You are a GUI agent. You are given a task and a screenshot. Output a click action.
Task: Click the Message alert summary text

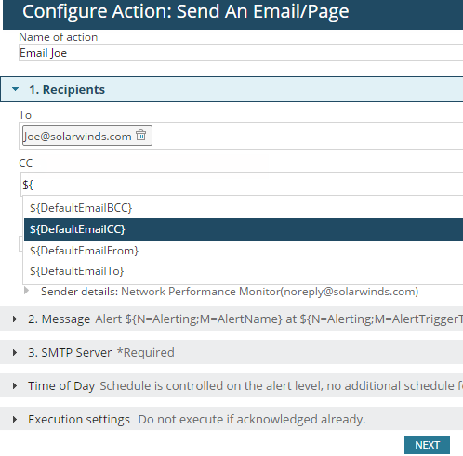coord(279,319)
